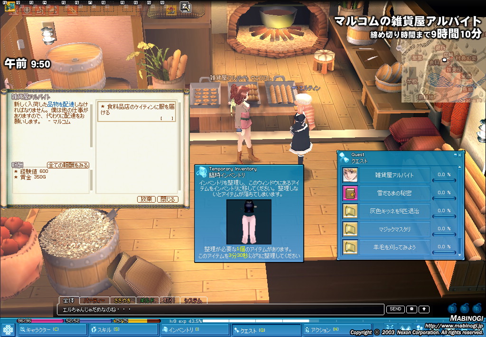
Task: Trigger the skill icon in the F5 slot
Action: (x=73, y=10)
